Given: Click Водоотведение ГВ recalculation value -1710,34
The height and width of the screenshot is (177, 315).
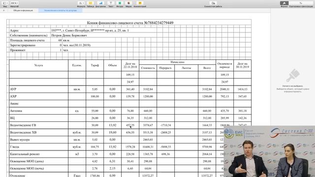Looking at the screenshot, I should click(165, 125).
